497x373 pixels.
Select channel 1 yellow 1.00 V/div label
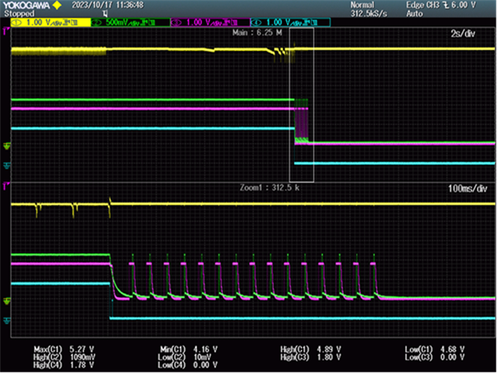(x=51, y=23)
